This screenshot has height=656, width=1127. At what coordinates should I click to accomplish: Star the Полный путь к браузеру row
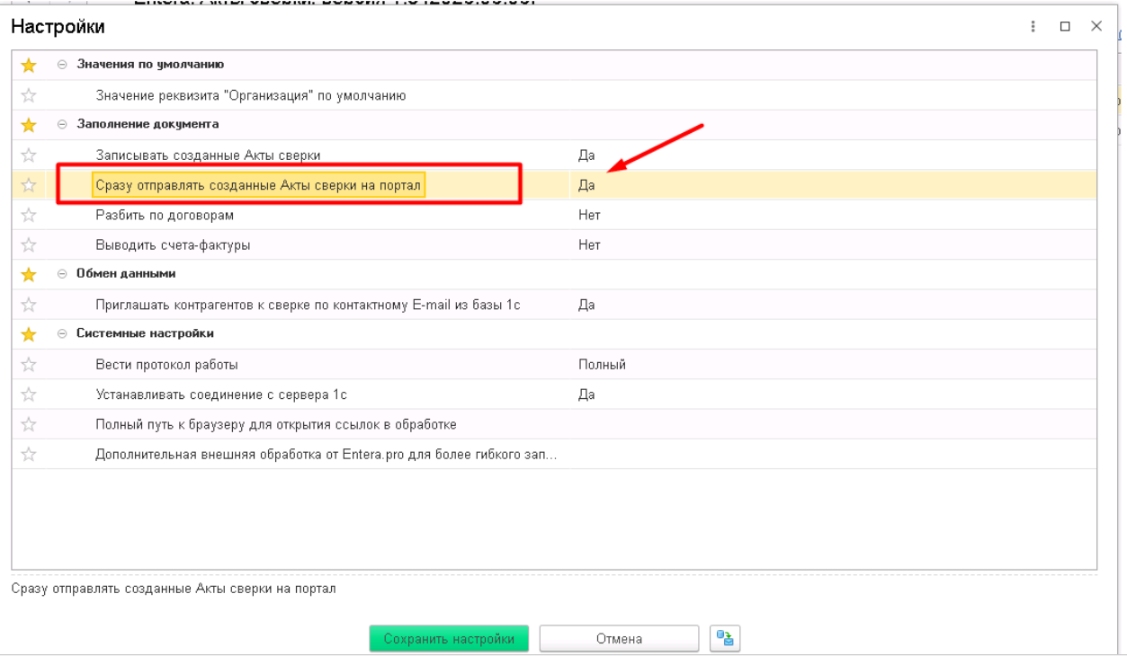(x=29, y=424)
